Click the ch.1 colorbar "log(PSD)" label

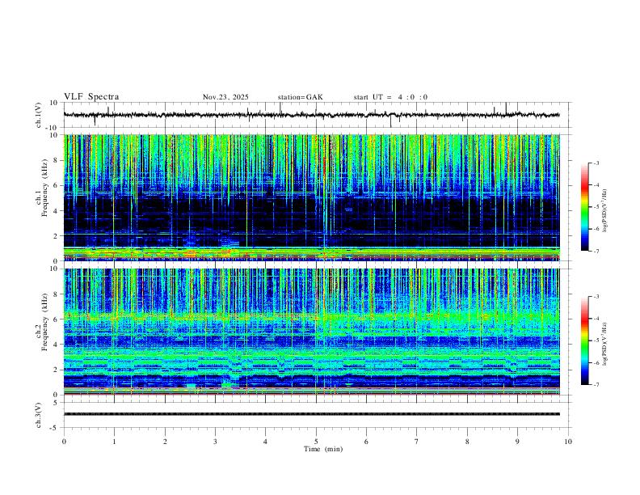pyautogui.click(x=604, y=211)
